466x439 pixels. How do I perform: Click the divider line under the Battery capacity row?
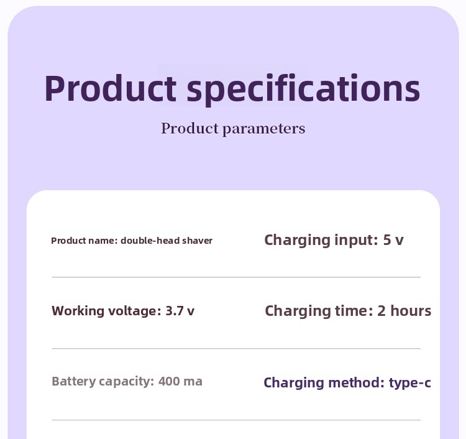coord(236,420)
